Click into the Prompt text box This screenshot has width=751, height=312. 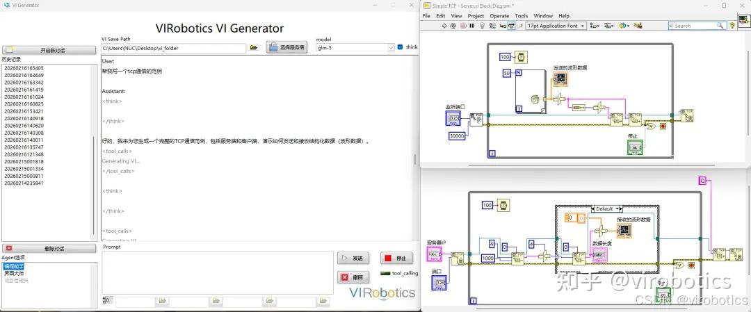[x=218, y=272]
